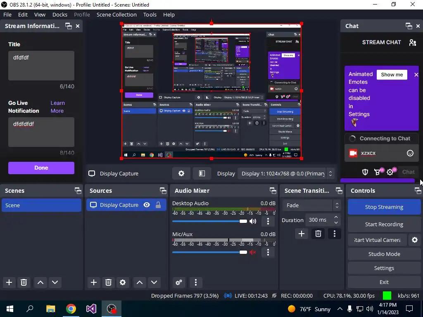The height and width of the screenshot is (317, 423).
Task: Decrease transition duration stepper down
Action: (x=336, y=223)
